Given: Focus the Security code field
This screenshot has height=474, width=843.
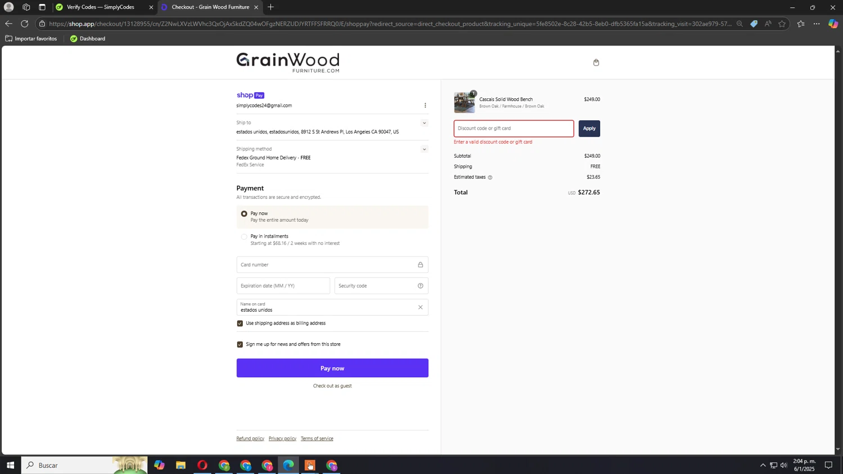Looking at the screenshot, I should 381,286.
